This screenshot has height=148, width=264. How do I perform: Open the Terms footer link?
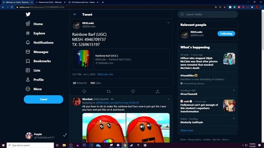(x=183, y=140)
